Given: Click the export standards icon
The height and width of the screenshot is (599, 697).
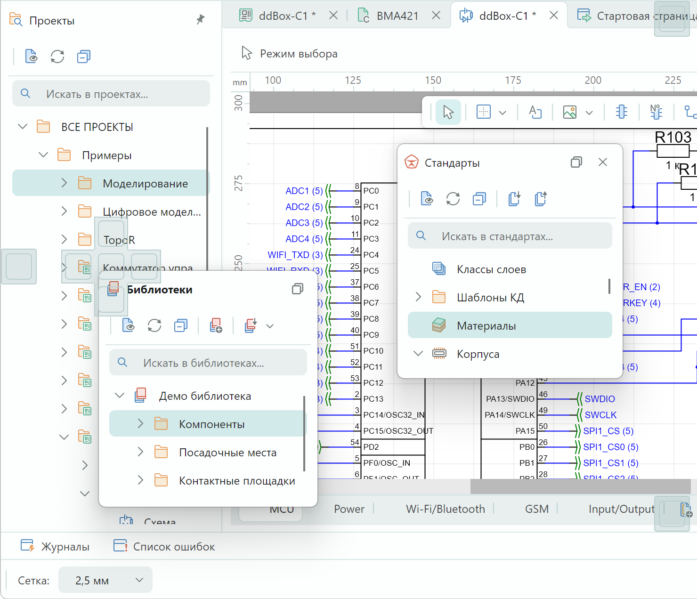Looking at the screenshot, I should pos(541,199).
